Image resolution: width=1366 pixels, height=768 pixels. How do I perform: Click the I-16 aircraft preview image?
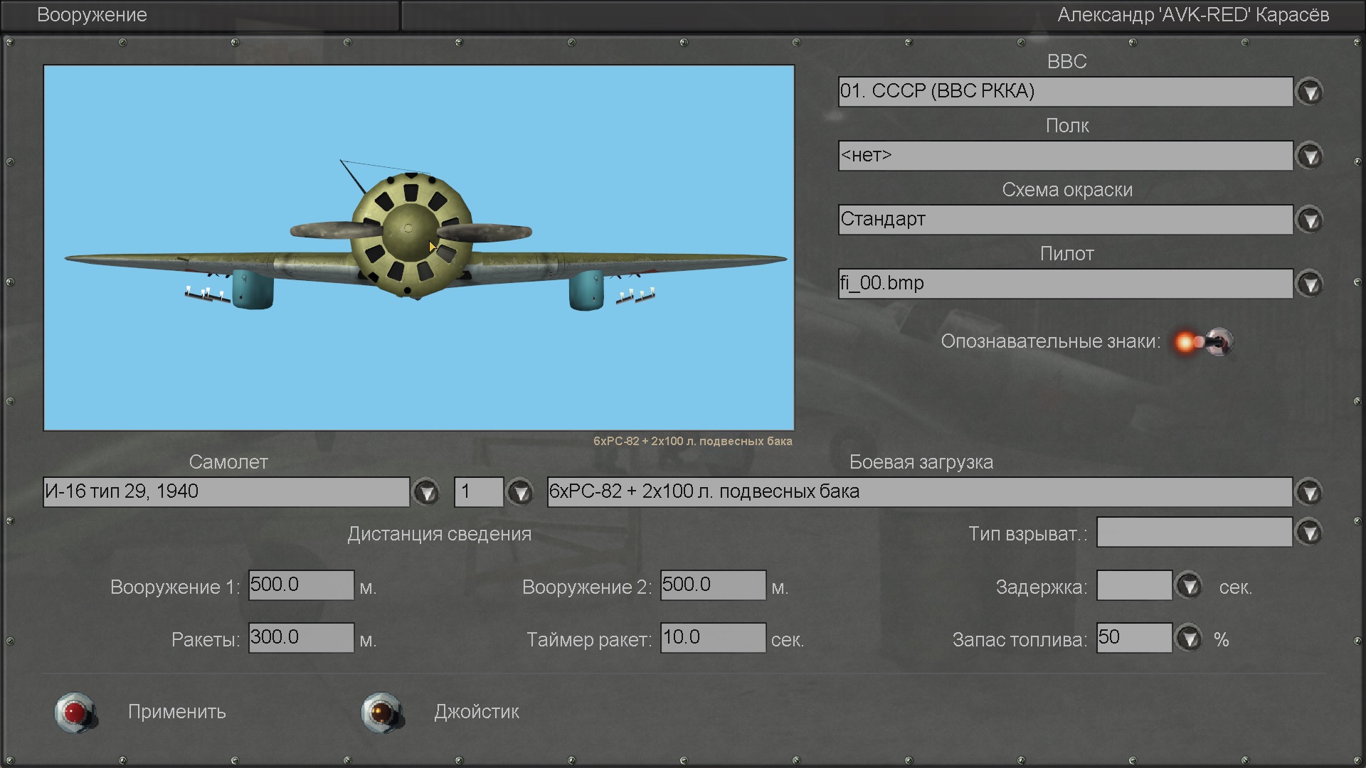[418, 247]
